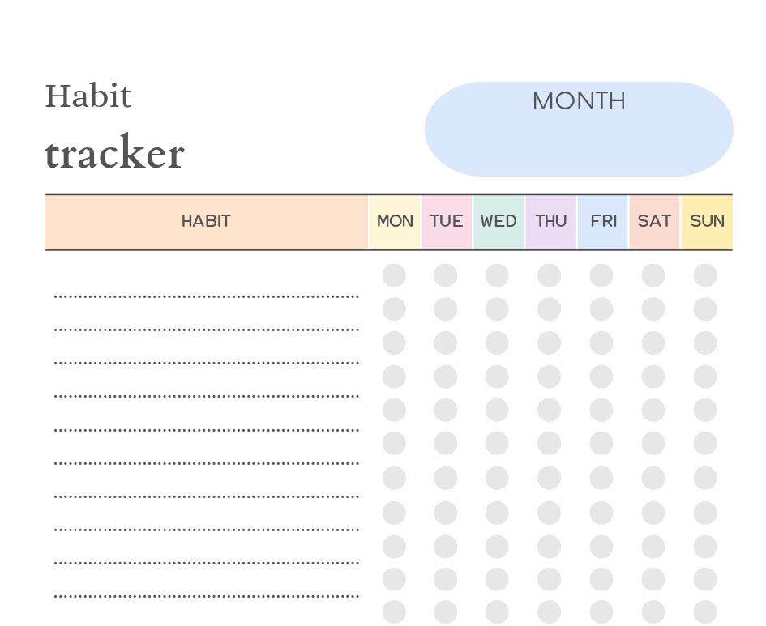This screenshot has height=626, width=766.
Task: Click the Habit tracker title
Action: 114,130
